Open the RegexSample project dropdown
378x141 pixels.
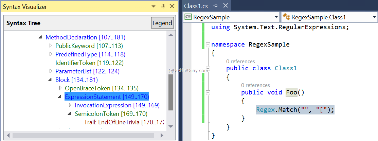pyautogui.click(x=276, y=17)
